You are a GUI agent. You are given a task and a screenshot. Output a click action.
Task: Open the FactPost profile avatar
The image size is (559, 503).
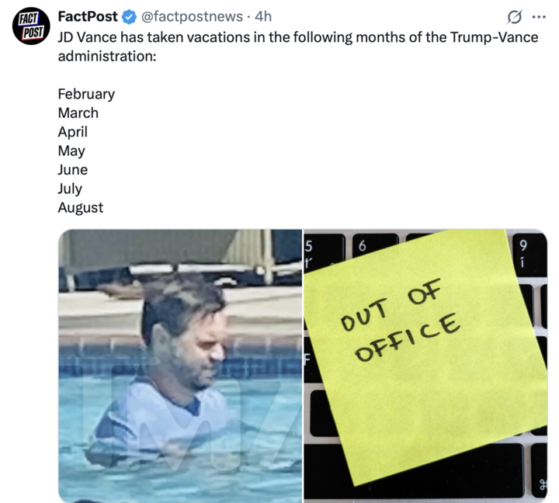click(31, 27)
